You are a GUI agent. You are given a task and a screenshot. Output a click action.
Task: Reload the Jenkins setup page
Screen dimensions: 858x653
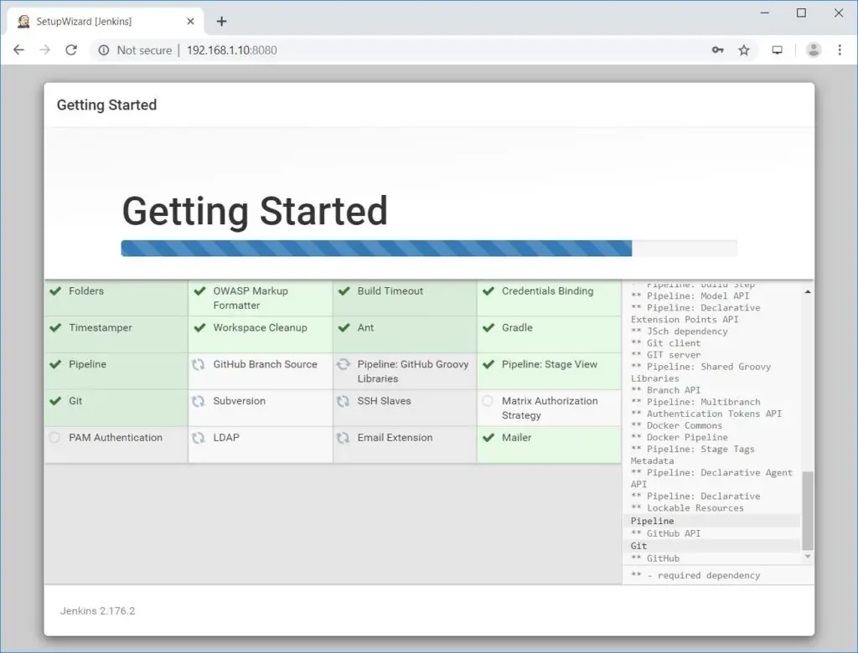[71, 49]
